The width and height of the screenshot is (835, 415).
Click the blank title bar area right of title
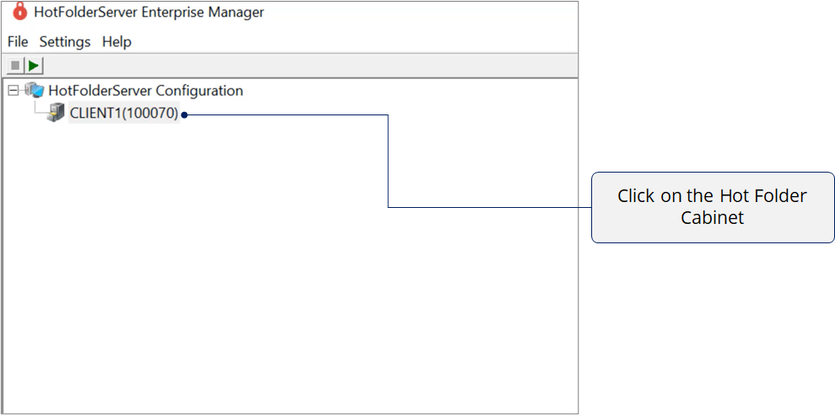tap(422, 13)
